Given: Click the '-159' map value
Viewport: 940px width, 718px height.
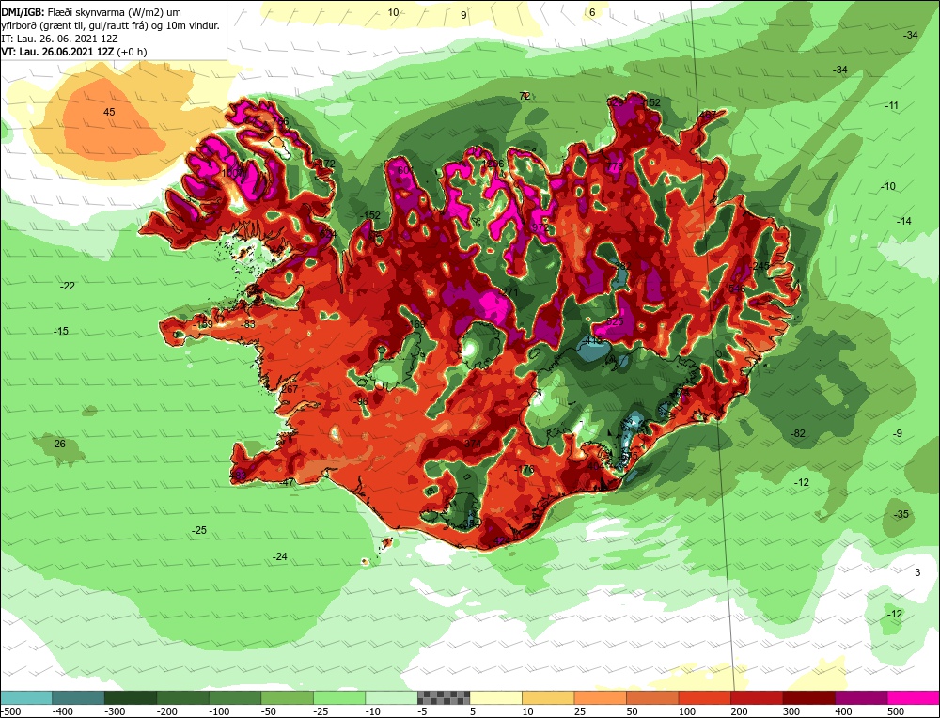Looking at the screenshot, I should (204, 325).
